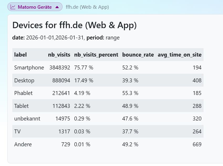Click the bounce_rate column header
This screenshot has width=223, height=166.
click(x=138, y=55)
